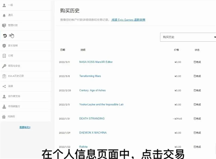Click 已完成 status for Century: Age of Ashes
This screenshot has width=216, height=159.
tap(197, 90)
